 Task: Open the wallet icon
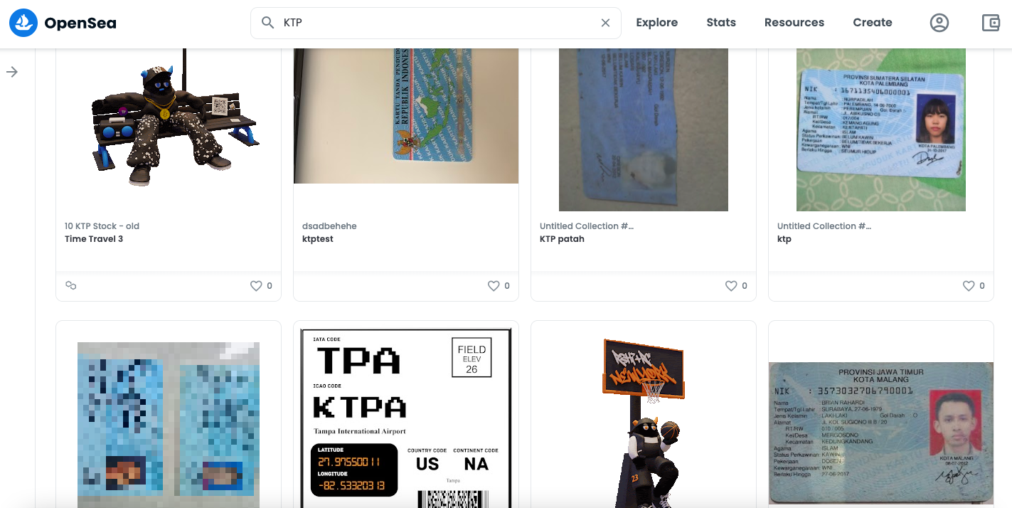tap(991, 23)
